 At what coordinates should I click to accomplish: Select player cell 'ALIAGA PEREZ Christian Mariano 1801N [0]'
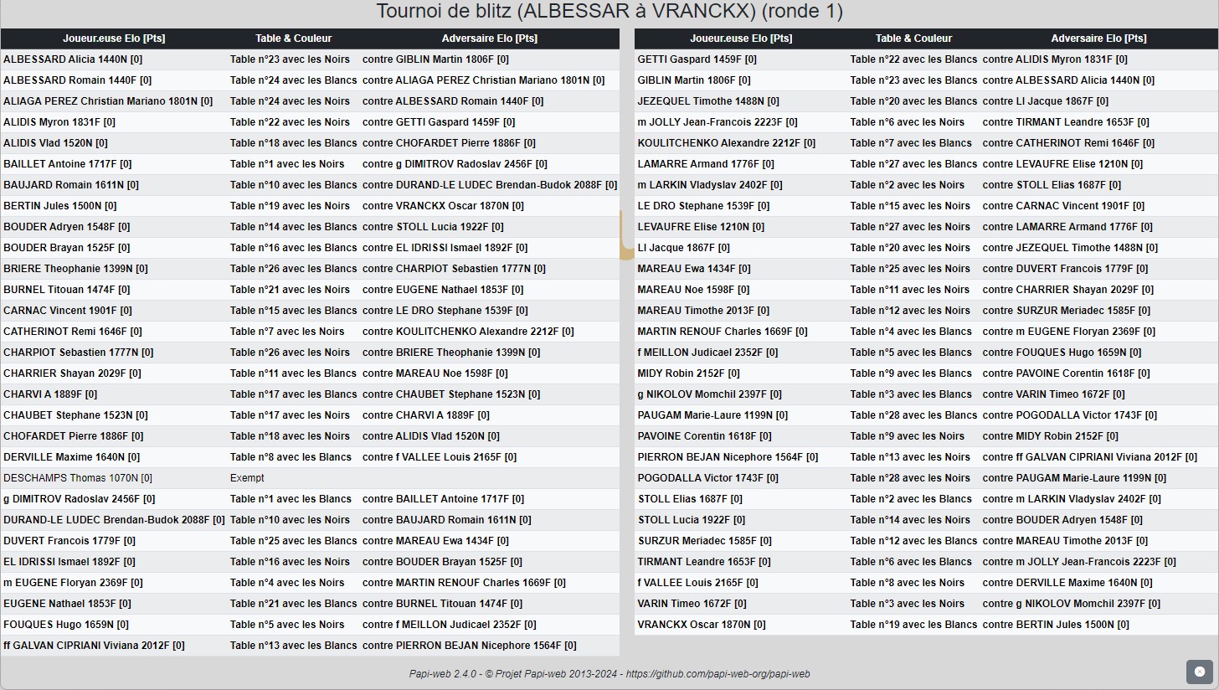coord(108,101)
